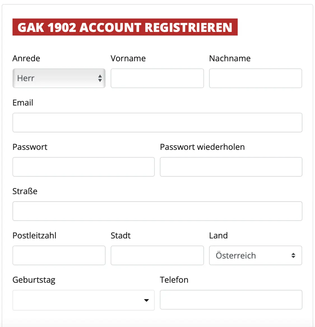This screenshot has height=327, width=315.
Task: Click the Geburtstag label
Action: (x=34, y=280)
